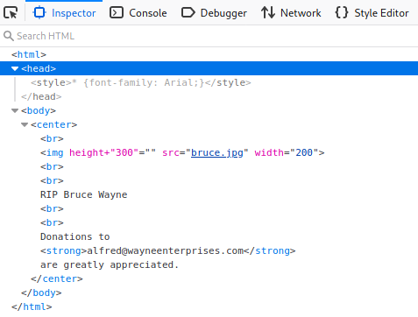The height and width of the screenshot is (317, 418).
Task: Select the br tag above the img
Action: [x=52, y=138]
